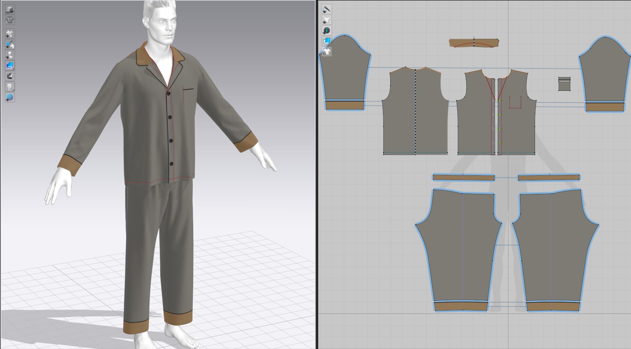Image resolution: width=631 pixels, height=349 pixels.
Task: Toggle show patterns in the 2D window
Action: pos(326,20)
